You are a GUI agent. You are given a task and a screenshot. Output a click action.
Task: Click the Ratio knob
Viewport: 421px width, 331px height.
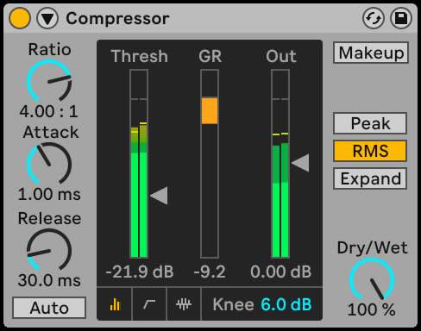pyautogui.click(x=49, y=81)
